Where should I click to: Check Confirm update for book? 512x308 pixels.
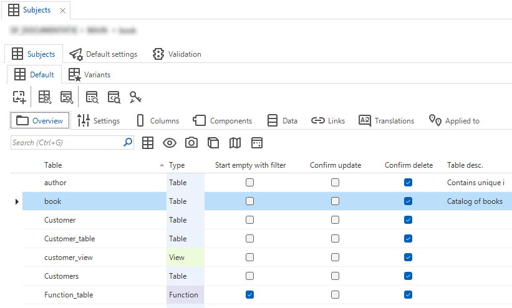tap(335, 201)
